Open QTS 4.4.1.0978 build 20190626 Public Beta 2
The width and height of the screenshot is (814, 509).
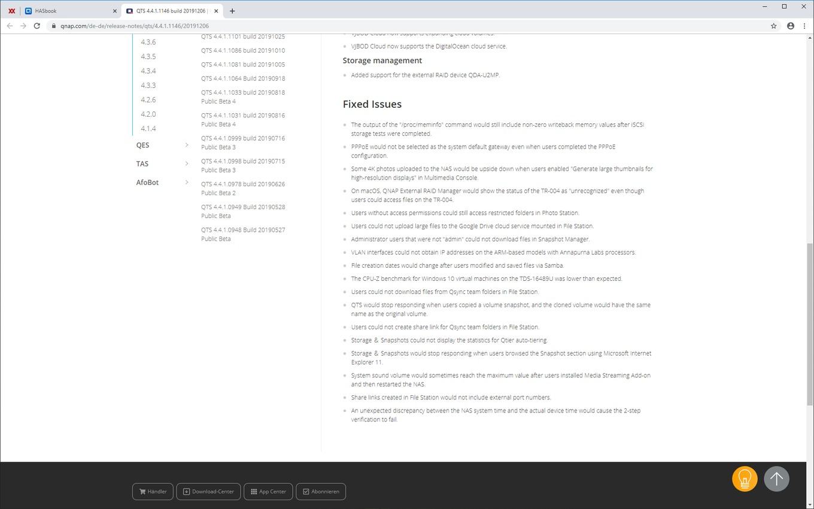click(x=243, y=188)
